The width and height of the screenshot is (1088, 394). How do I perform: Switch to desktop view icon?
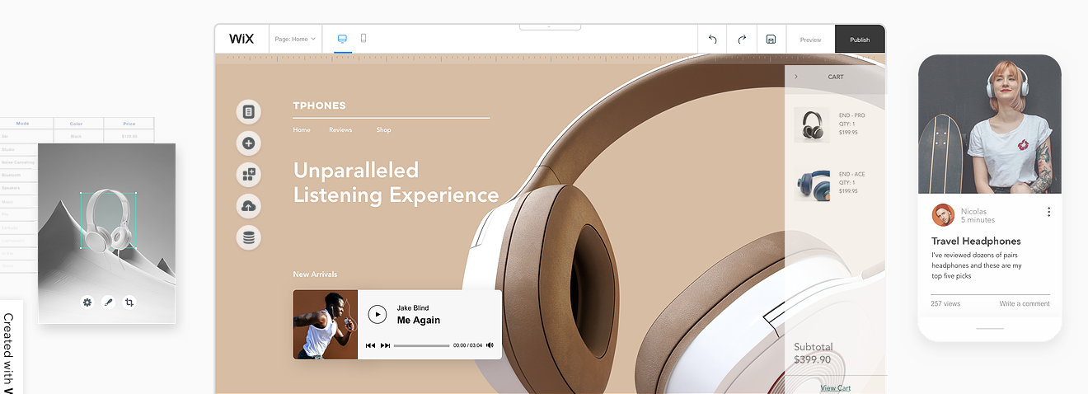343,39
